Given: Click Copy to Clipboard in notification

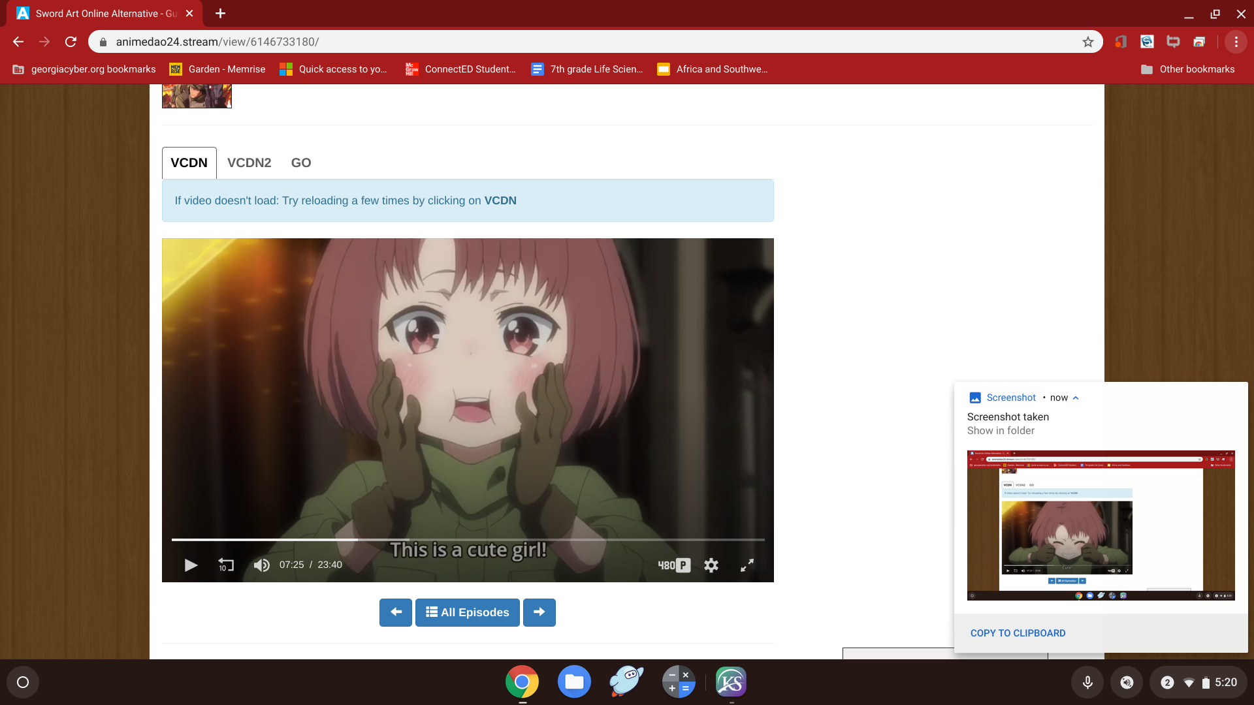Looking at the screenshot, I should point(1018,633).
